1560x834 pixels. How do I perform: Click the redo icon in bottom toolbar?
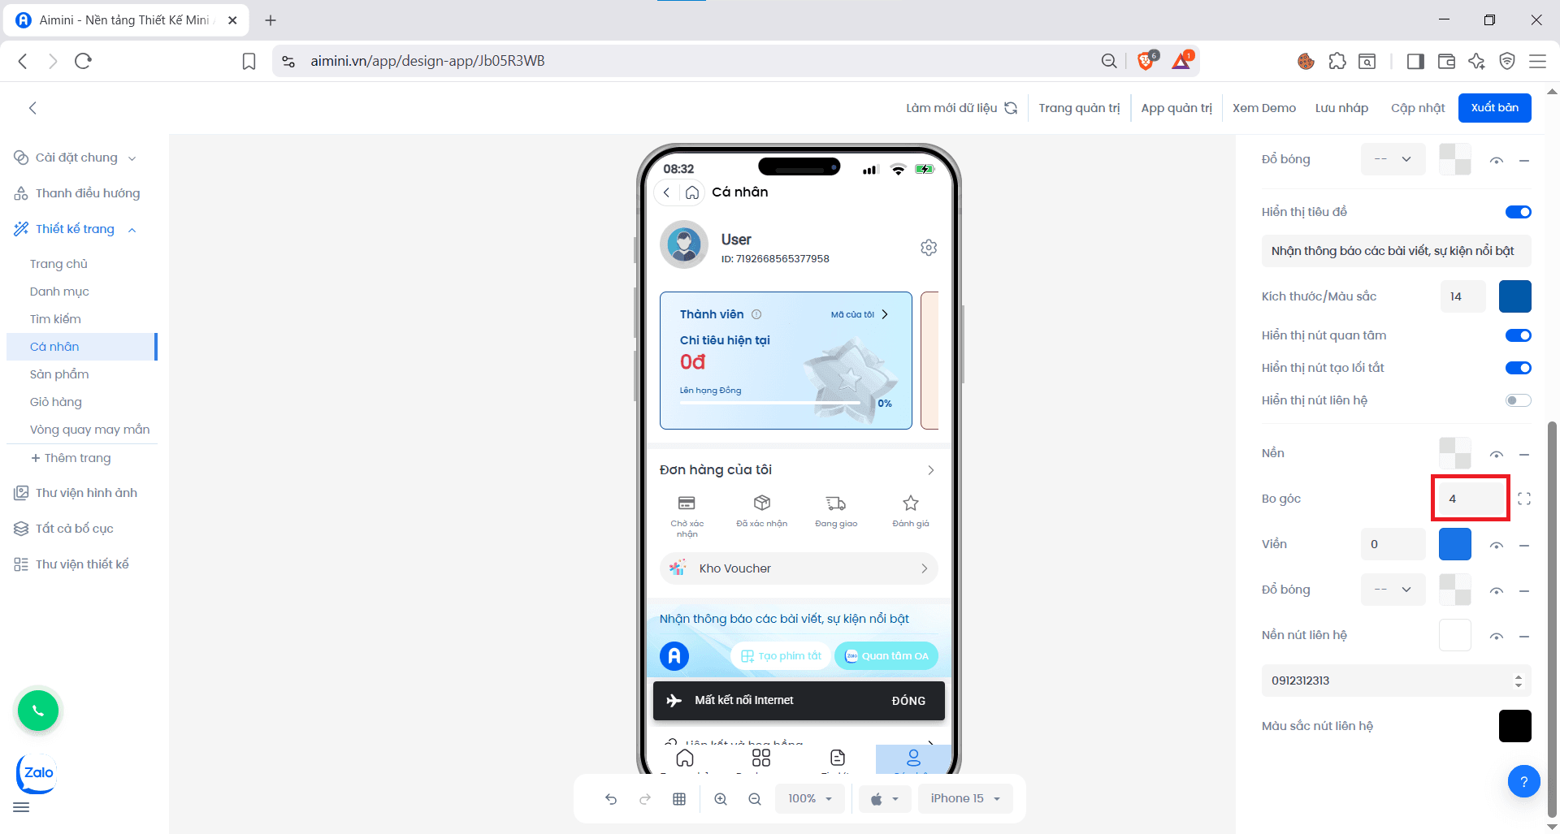click(x=645, y=798)
